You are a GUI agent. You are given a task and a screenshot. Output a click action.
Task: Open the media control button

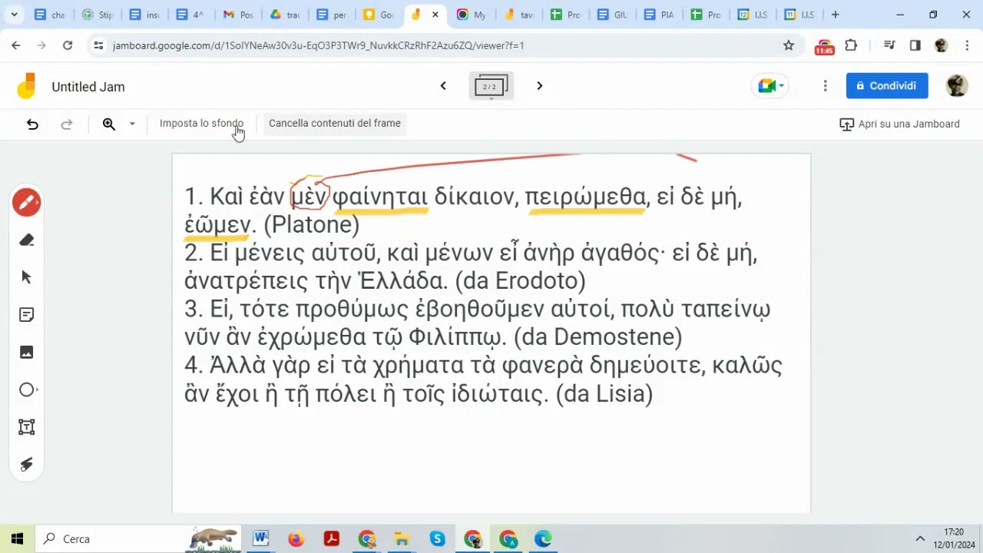tap(889, 45)
